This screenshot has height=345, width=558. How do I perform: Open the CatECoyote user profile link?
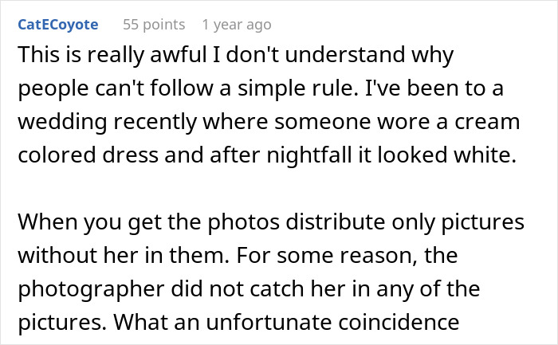[57, 25]
